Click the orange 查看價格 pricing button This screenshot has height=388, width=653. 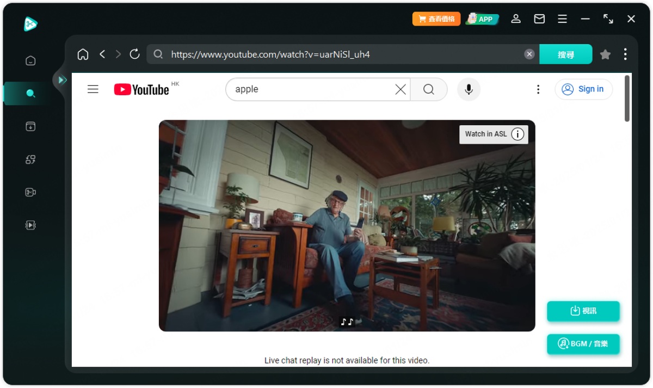coord(436,19)
